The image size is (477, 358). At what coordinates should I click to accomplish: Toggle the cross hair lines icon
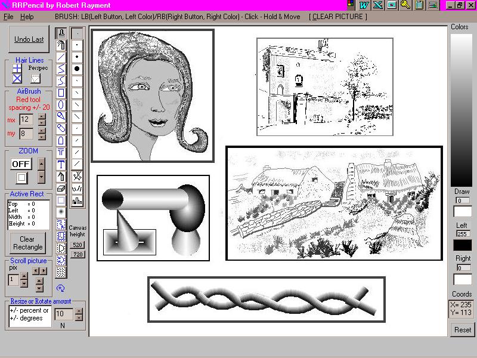17,69
